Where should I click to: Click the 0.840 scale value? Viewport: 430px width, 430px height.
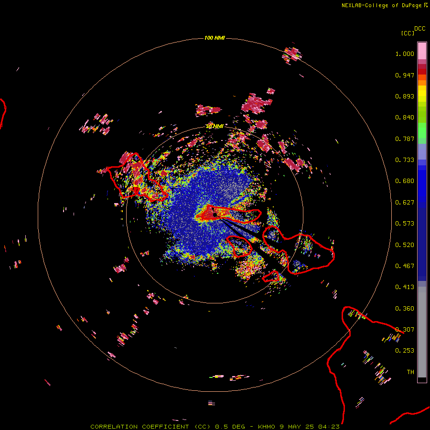[405, 118]
